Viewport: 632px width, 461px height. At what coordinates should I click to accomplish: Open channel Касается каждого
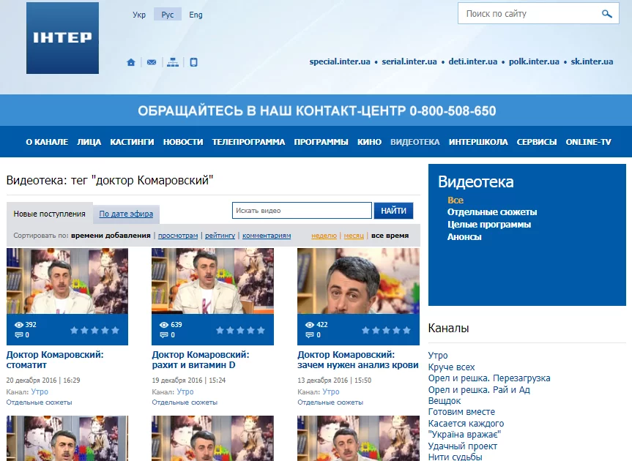466,424
